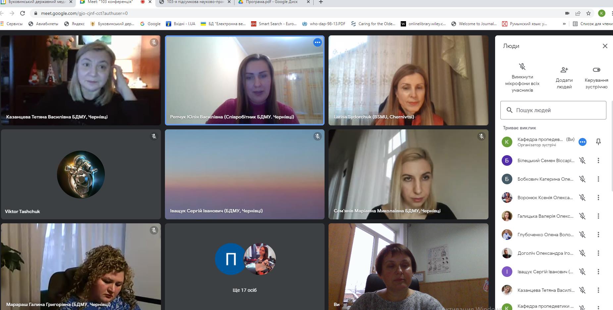Image resolution: width=613 pixels, height=310 pixels.
Task: Open Smart Search - Euro... bookmark
Action: pyautogui.click(x=274, y=24)
